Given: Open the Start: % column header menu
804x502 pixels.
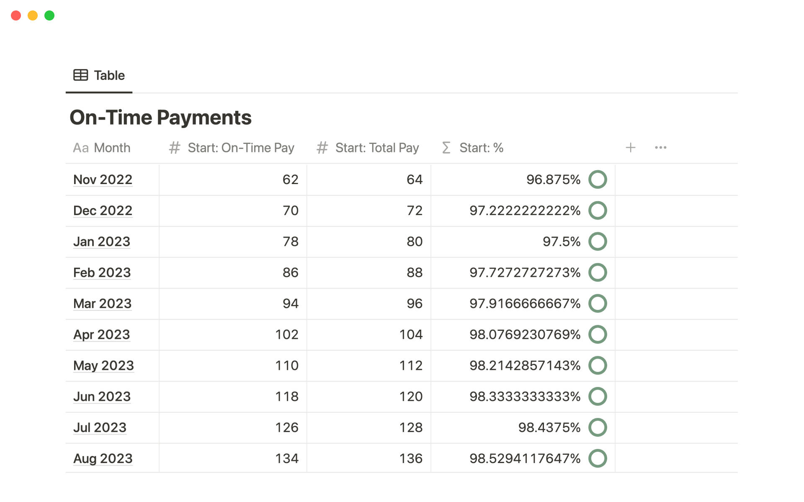Looking at the screenshot, I should coord(481,148).
